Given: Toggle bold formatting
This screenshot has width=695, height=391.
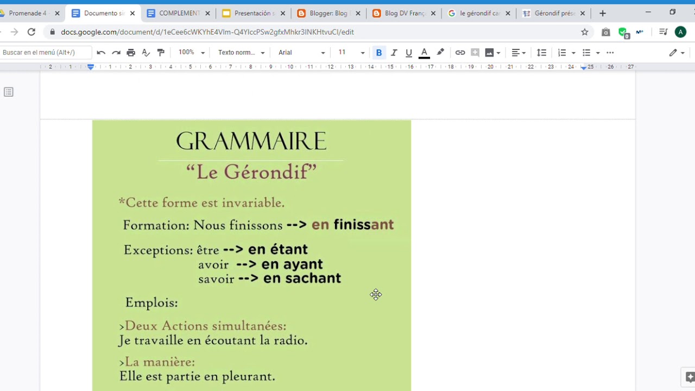Looking at the screenshot, I should pos(379,53).
